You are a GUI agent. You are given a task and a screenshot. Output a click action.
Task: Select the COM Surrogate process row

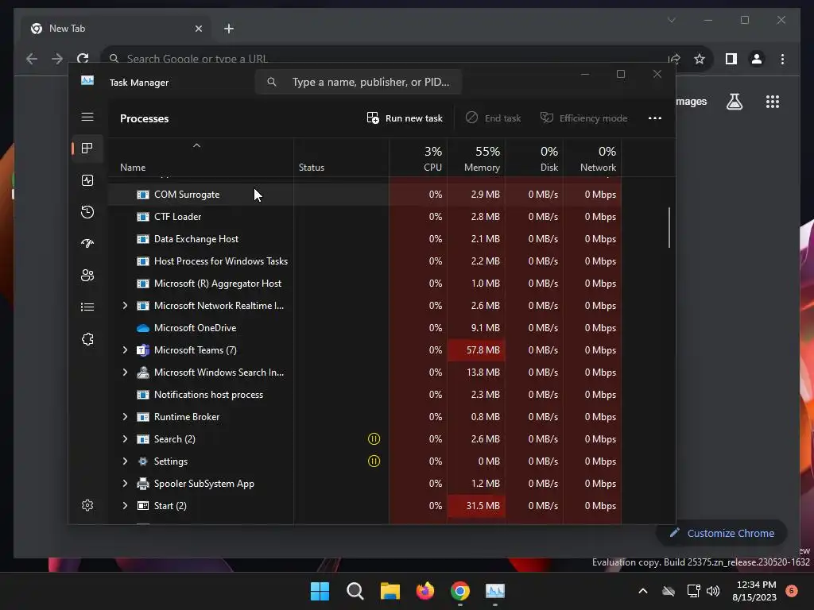pyautogui.click(x=364, y=195)
